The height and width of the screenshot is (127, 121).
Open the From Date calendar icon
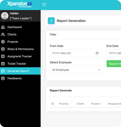pyautogui.click(x=97, y=53)
